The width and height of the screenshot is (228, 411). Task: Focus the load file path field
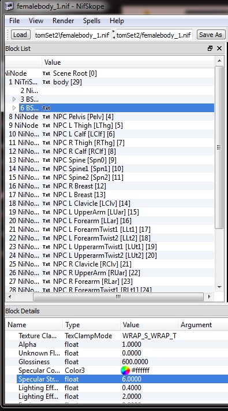[73, 35]
